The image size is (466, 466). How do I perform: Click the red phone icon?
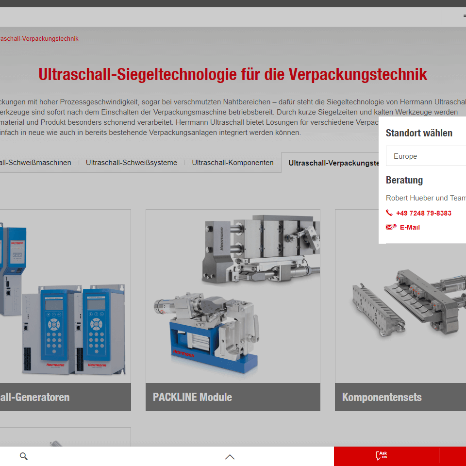click(x=389, y=213)
